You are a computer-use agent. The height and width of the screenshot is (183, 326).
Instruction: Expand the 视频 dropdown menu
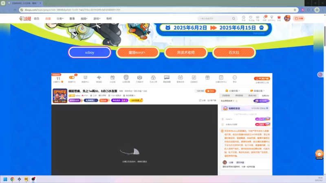(x=84, y=18)
